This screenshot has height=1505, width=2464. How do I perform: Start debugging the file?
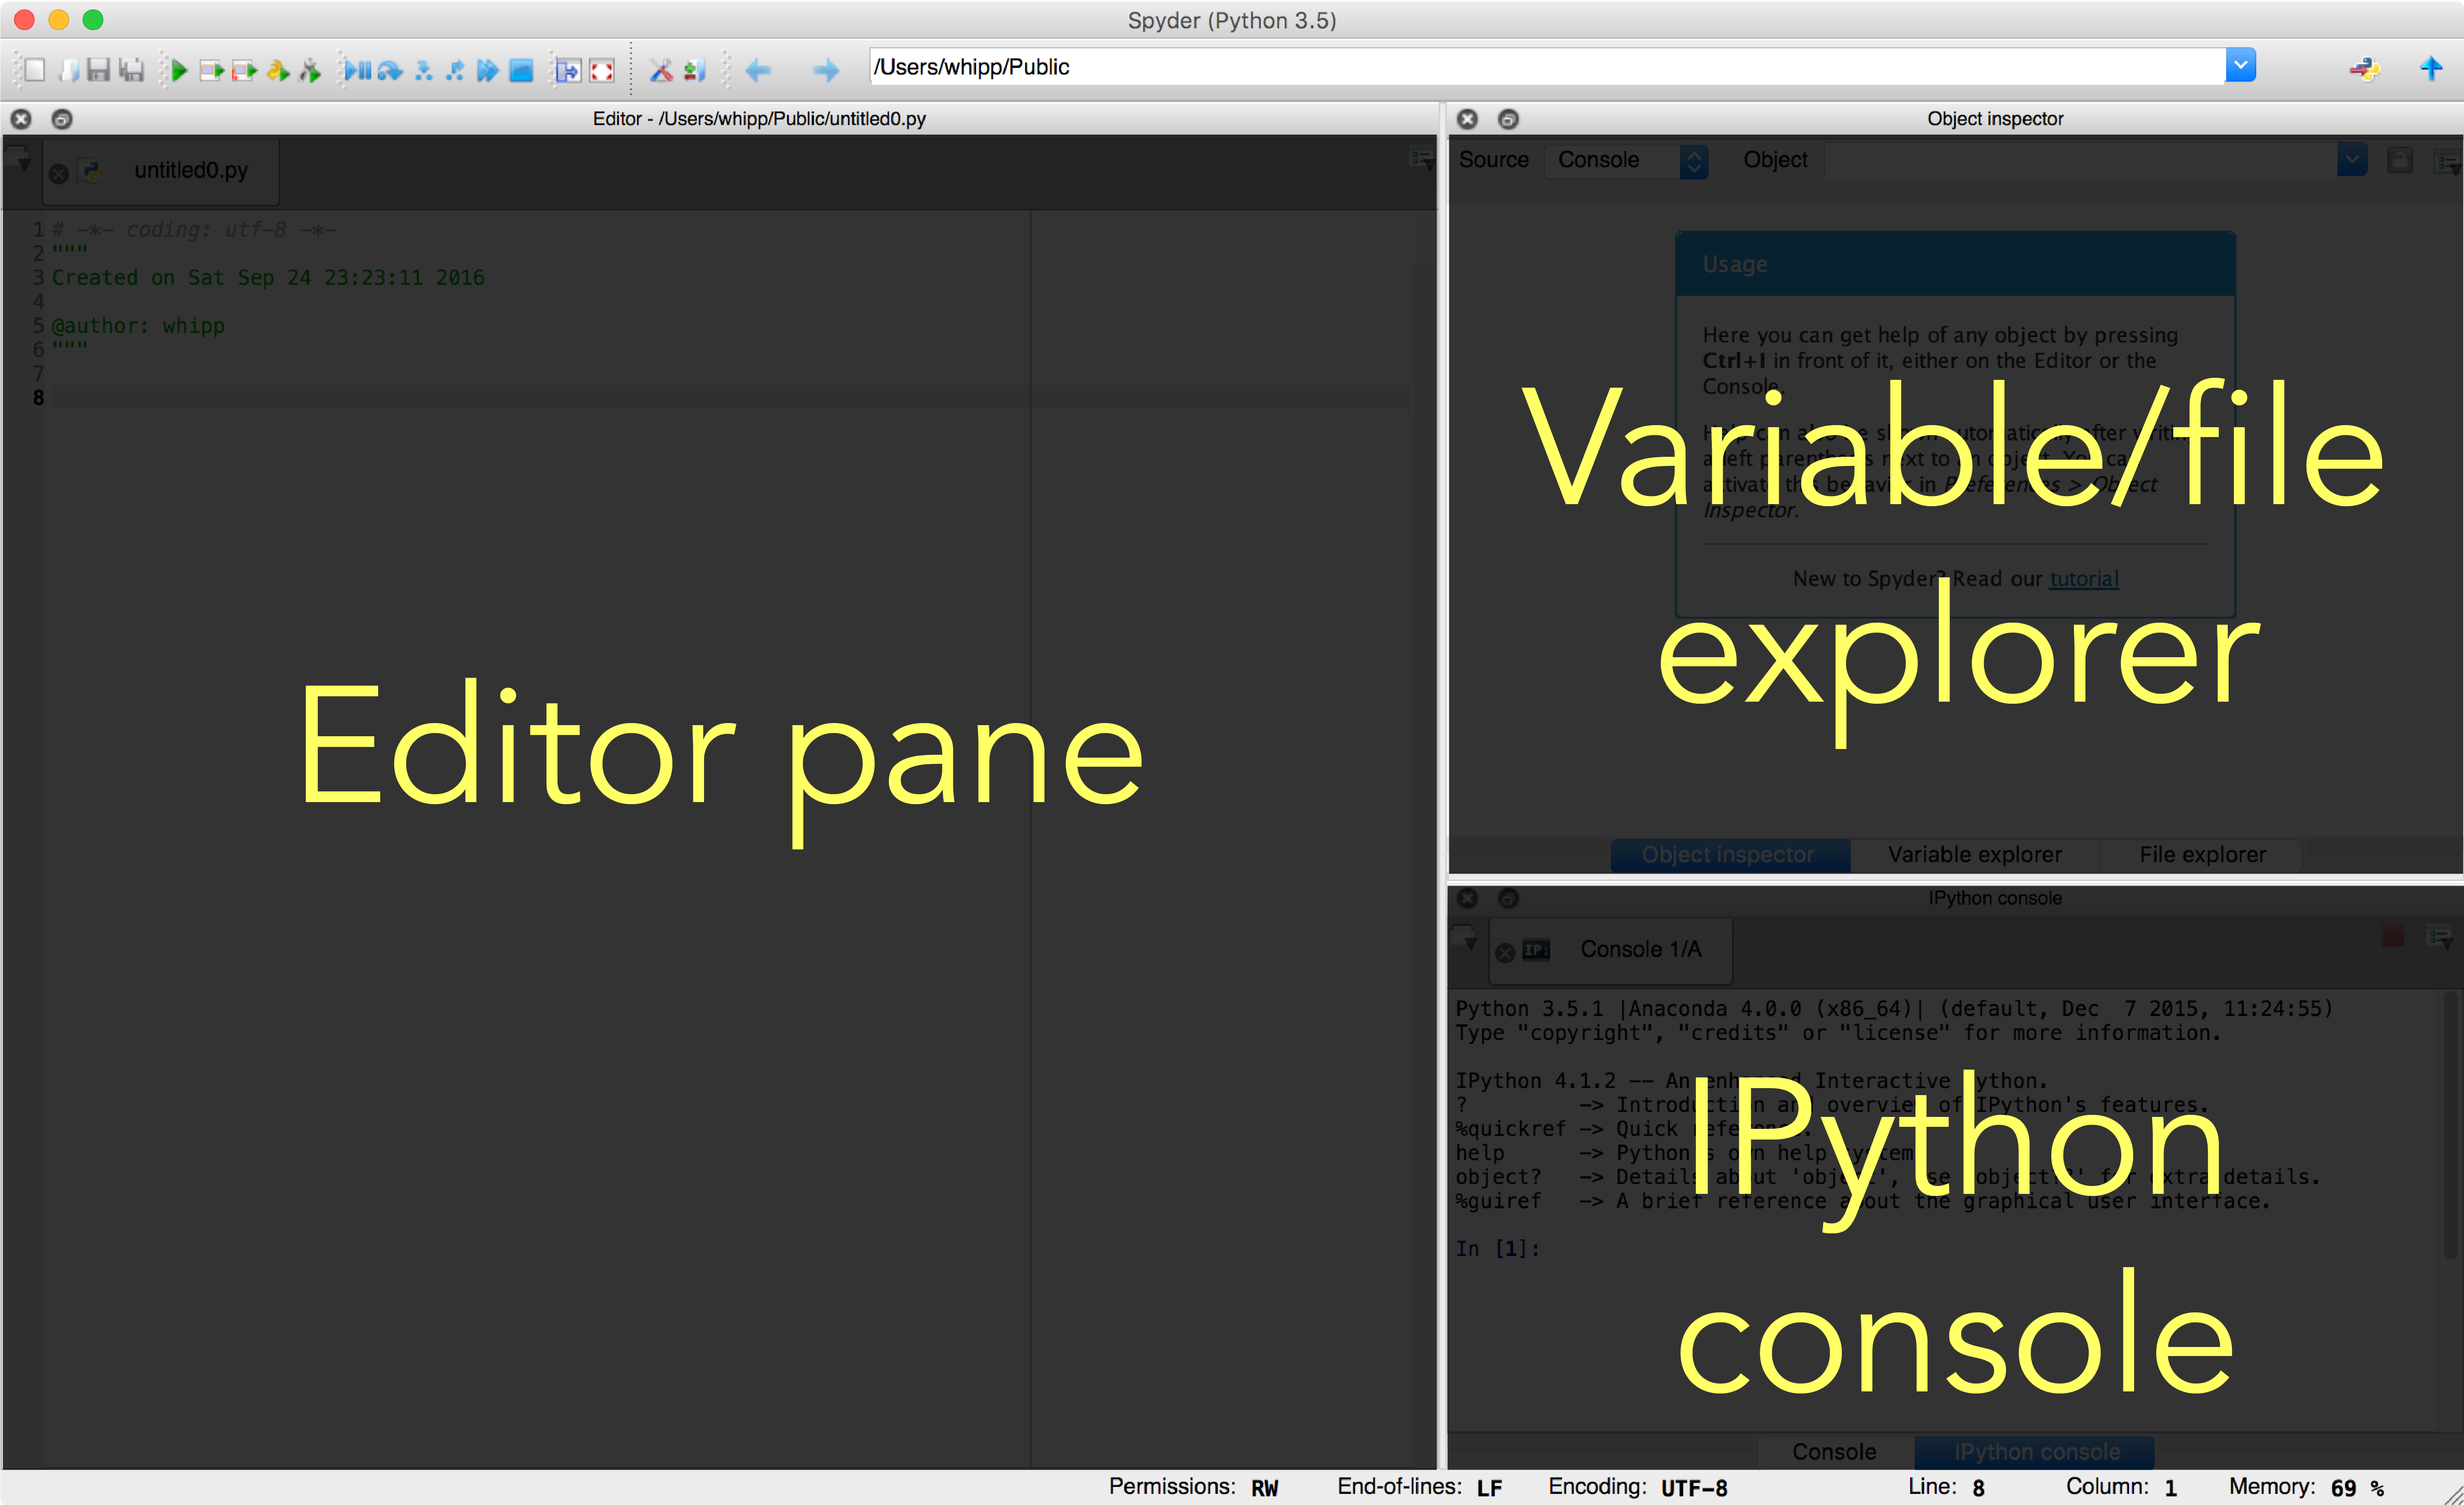pos(357,69)
